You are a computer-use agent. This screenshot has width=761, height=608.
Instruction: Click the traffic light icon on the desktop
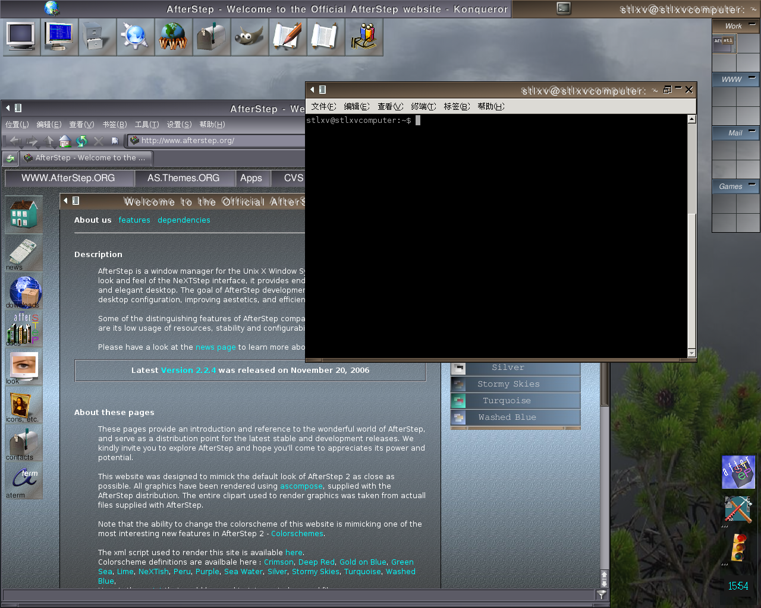point(739,547)
